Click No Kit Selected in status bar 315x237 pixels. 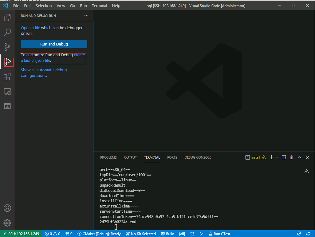(141, 234)
